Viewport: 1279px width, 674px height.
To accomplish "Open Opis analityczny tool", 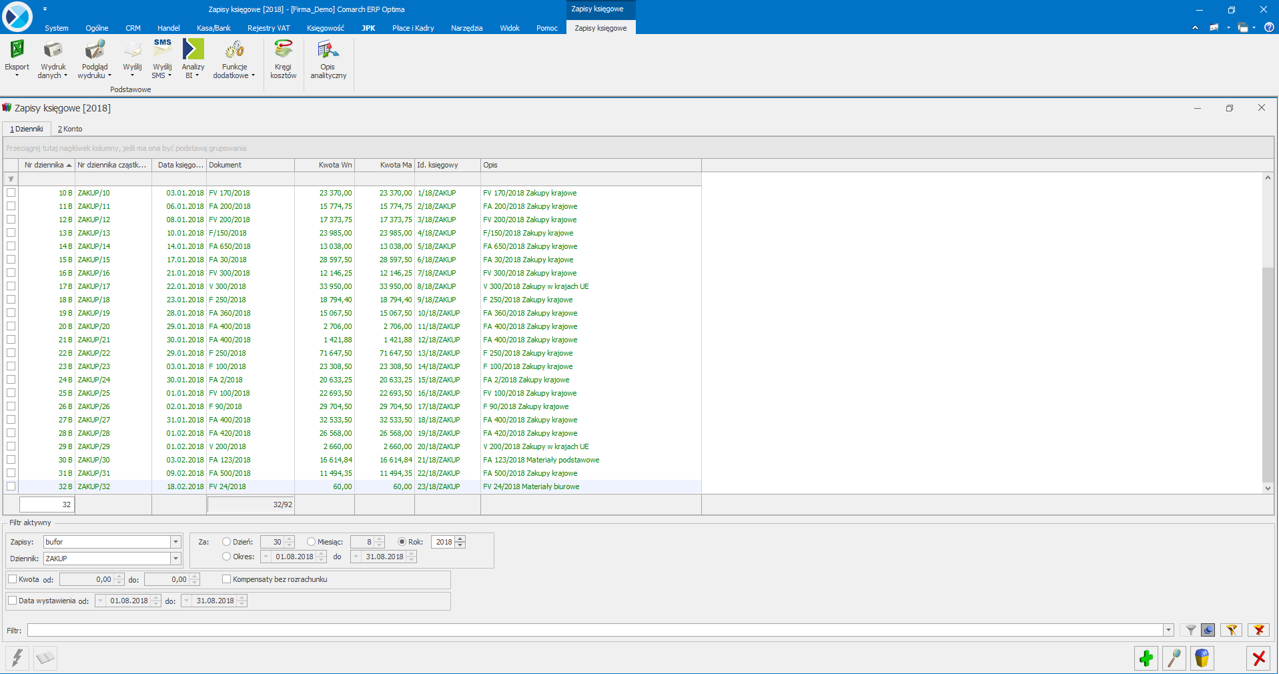I will pos(328,51).
